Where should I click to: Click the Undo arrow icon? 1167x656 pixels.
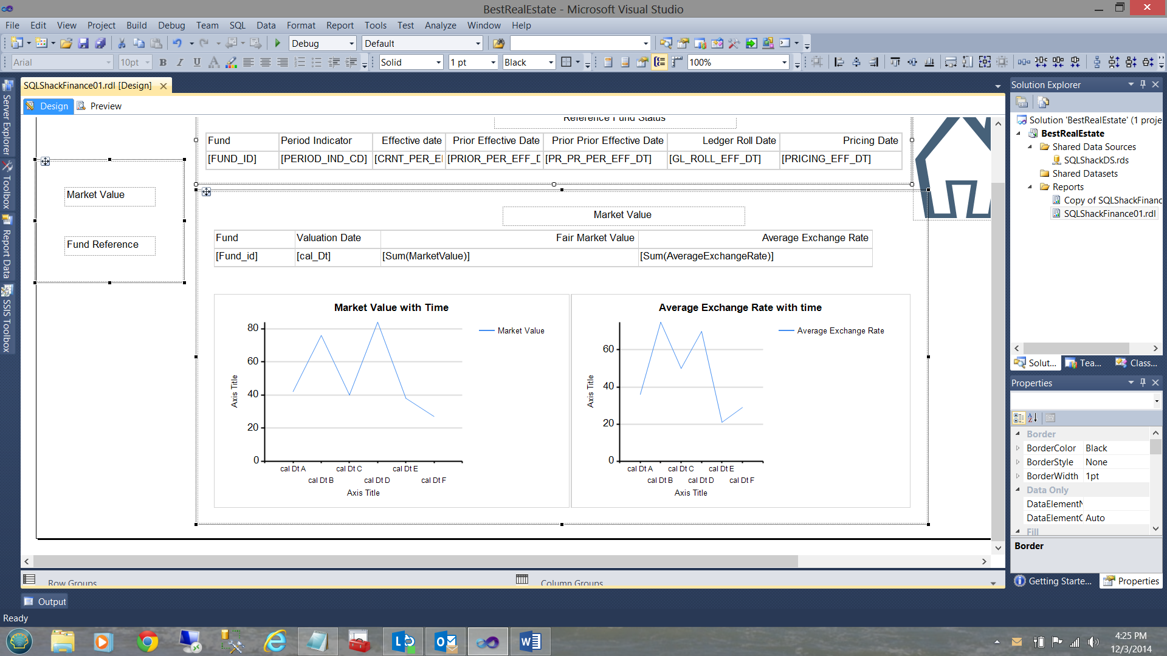click(177, 43)
